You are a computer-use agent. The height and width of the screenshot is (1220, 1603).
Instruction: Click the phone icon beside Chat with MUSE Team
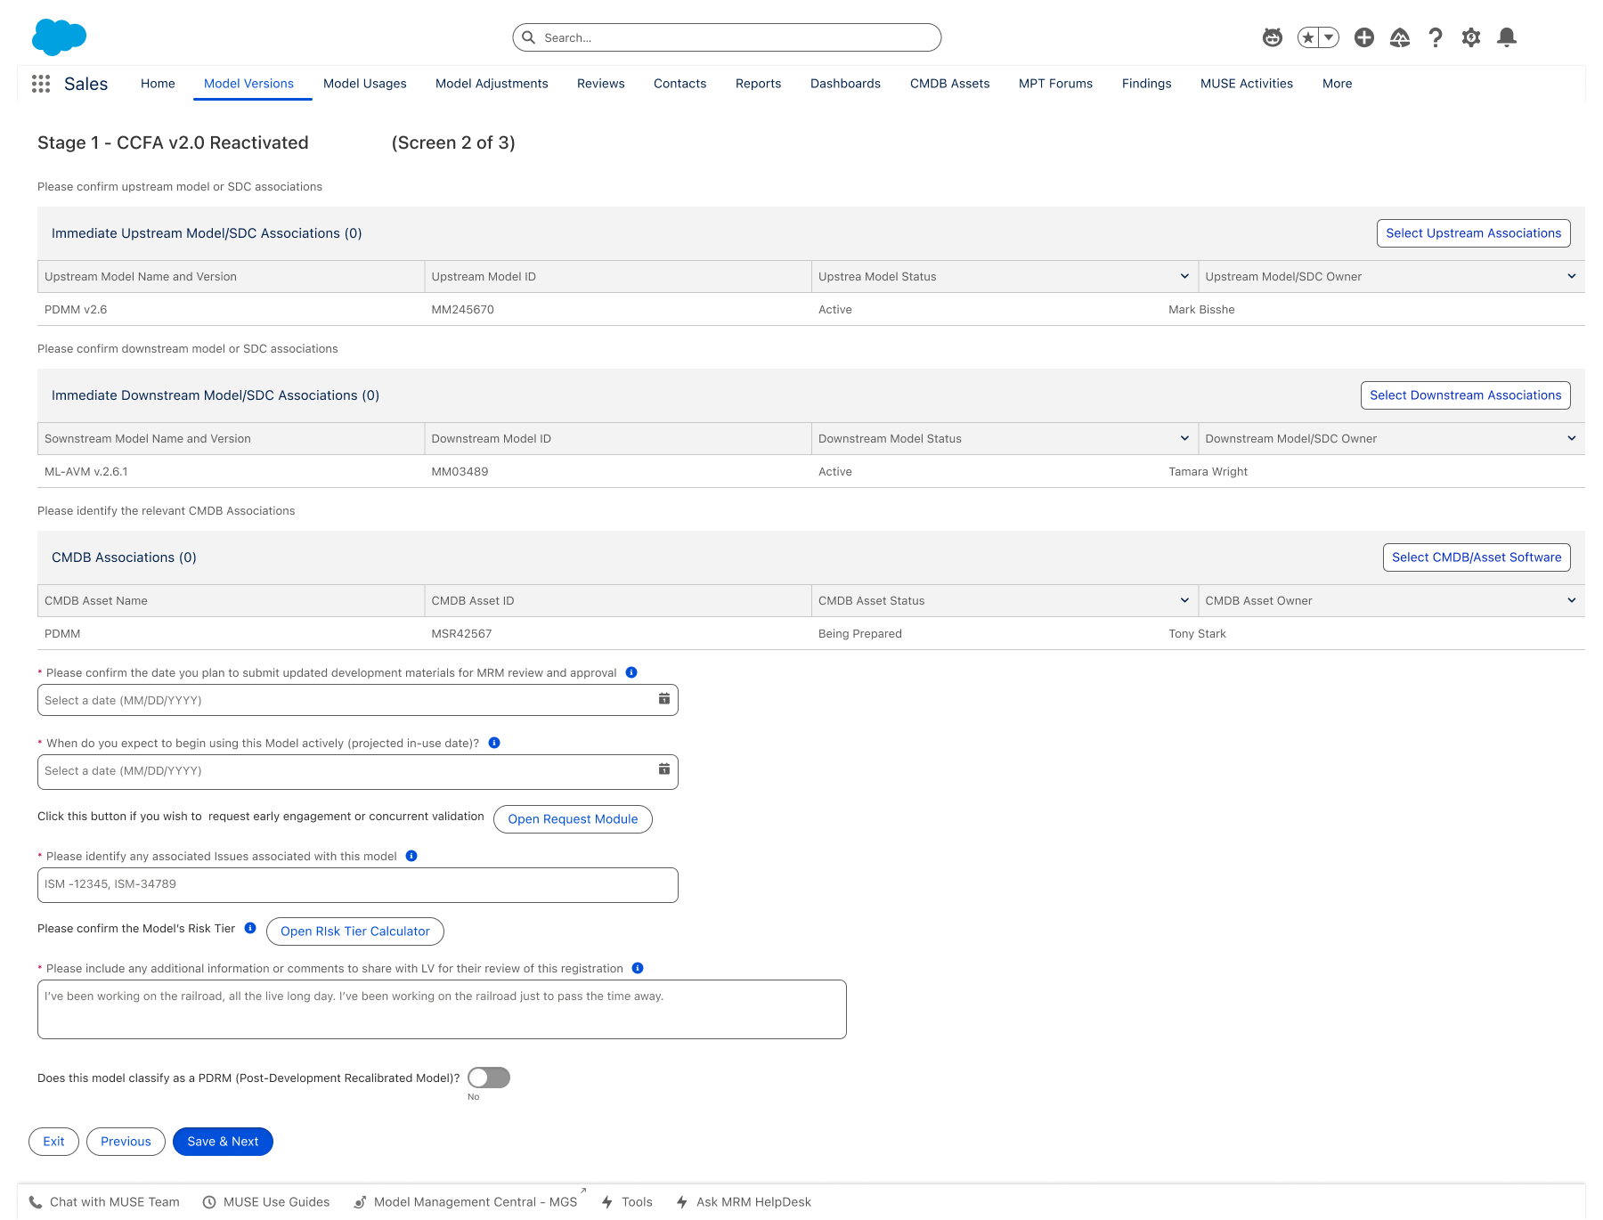pos(36,1202)
